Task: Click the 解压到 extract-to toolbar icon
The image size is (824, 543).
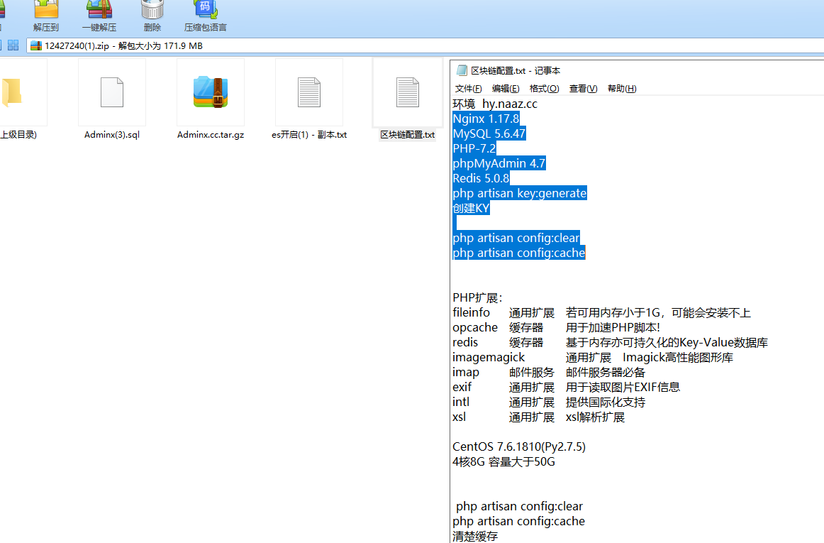Action: pyautogui.click(x=45, y=9)
